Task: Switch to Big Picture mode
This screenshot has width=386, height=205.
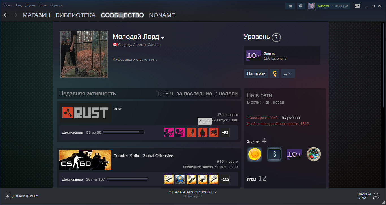Action: [357, 6]
